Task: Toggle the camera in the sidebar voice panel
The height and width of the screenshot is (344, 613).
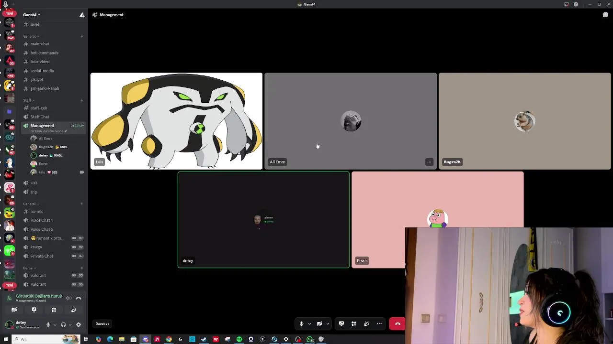Action: click(x=14, y=310)
